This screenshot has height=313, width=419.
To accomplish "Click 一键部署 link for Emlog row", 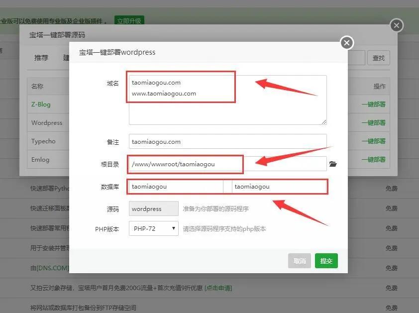I will point(374,160).
